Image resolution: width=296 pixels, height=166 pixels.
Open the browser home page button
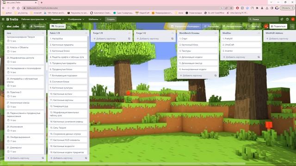pyautogui.click(x=18, y=8)
